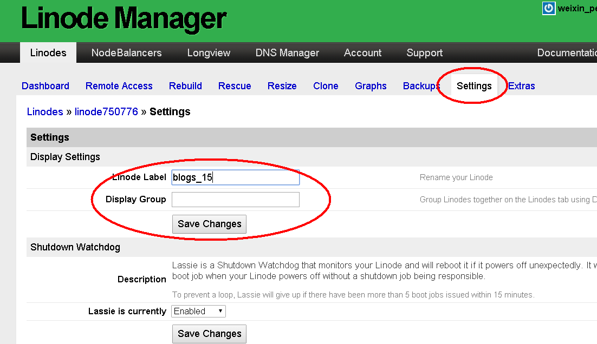Start a Resize of the linode

tap(282, 85)
